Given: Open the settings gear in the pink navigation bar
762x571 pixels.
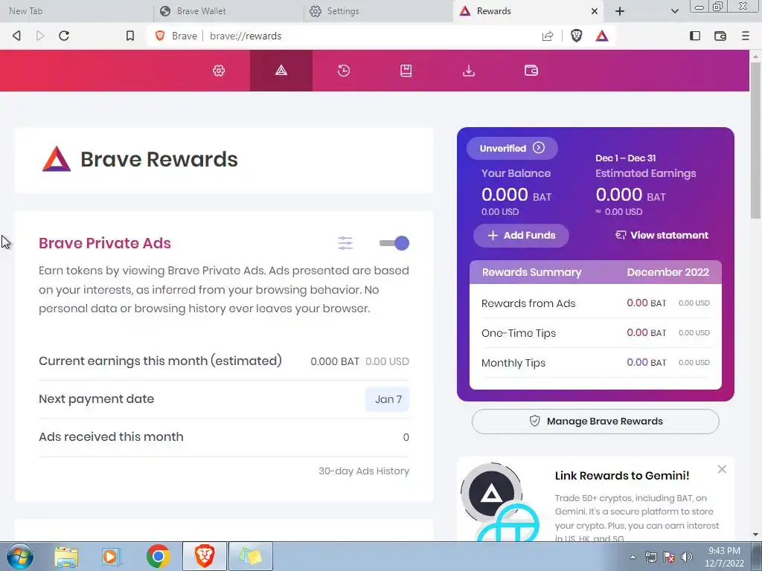Looking at the screenshot, I should tap(219, 71).
